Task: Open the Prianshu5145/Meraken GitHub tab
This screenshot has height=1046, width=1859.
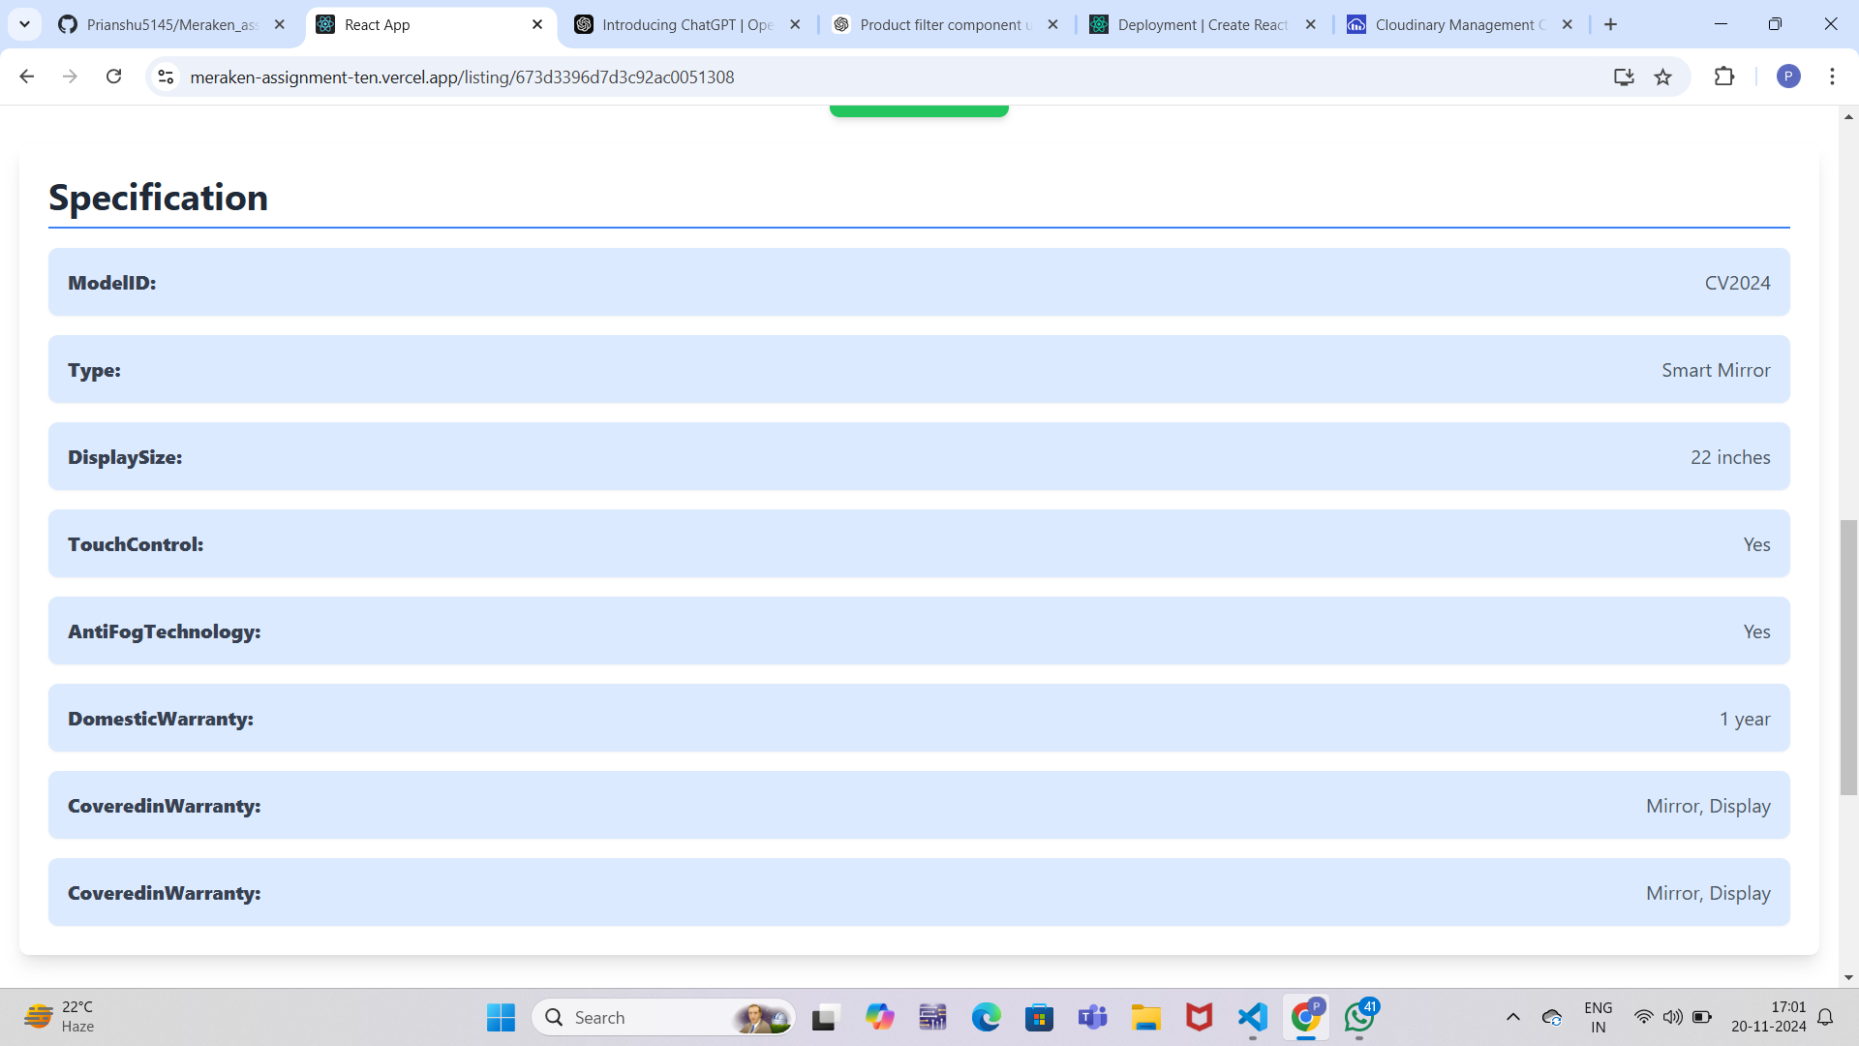Action: tap(171, 24)
